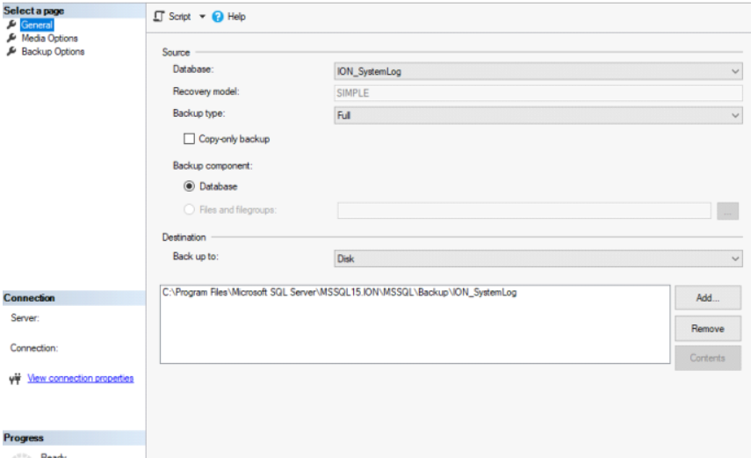Click the wrench icon beside Media Options

(11, 38)
